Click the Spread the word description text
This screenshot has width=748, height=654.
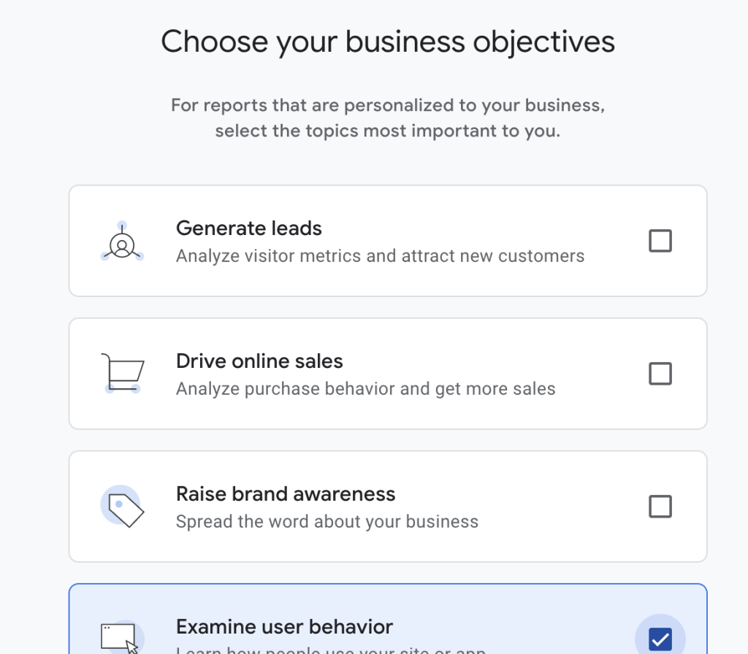coord(327,521)
